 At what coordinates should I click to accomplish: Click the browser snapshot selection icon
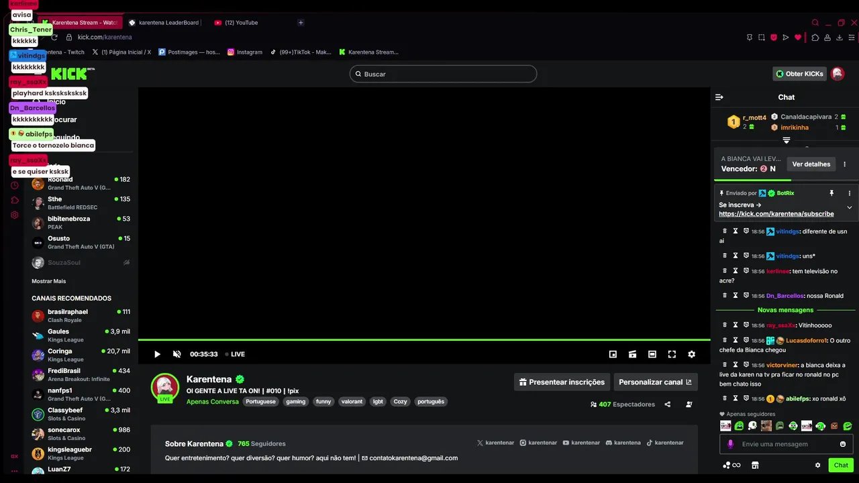click(x=761, y=38)
